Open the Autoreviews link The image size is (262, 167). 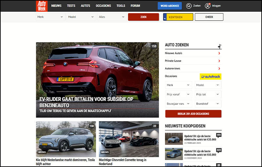click(173, 68)
